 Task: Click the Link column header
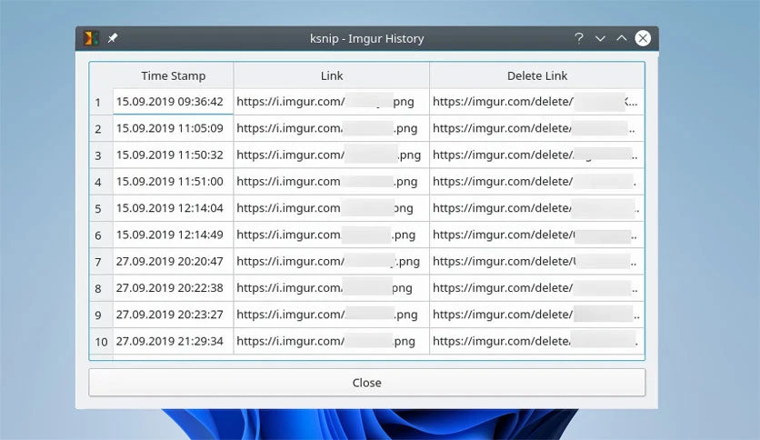[x=332, y=75]
